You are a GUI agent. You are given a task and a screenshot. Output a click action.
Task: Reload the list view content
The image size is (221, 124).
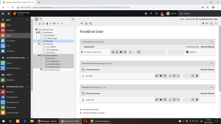[207, 23]
